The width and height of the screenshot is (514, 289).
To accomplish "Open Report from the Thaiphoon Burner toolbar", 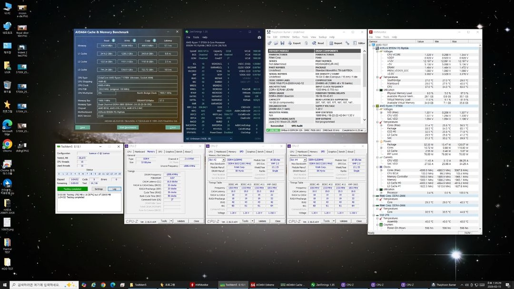I will coord(336,43).
